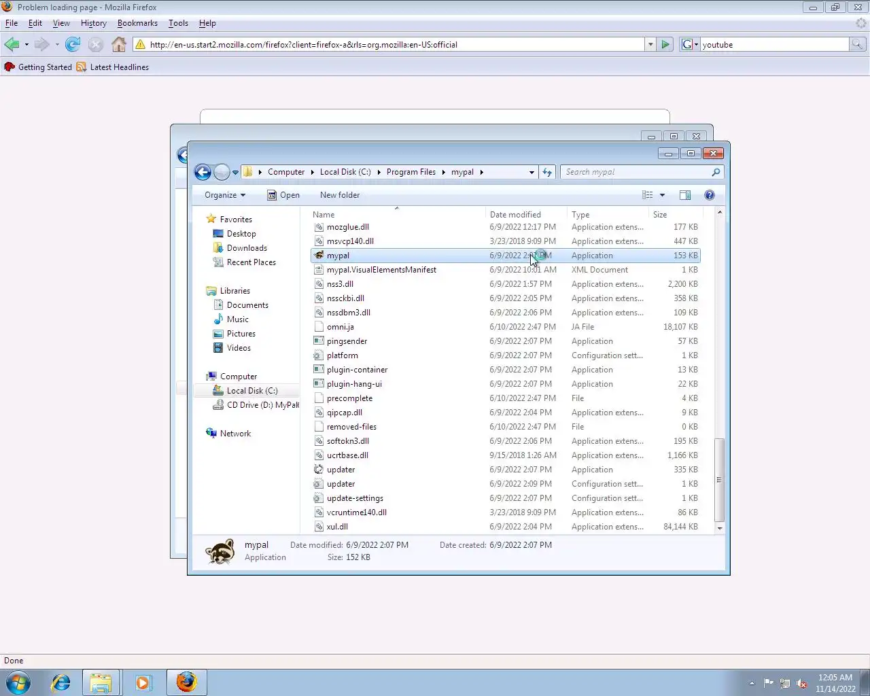Open Windows Start menu

click(x=18, y=682)
